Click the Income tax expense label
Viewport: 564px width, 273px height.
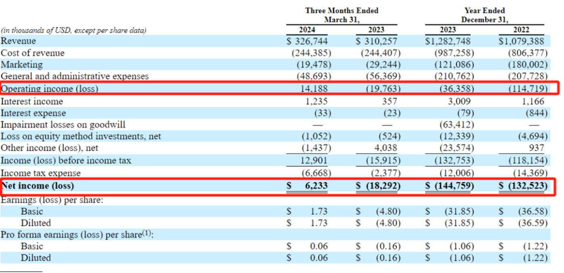point(41,173)
